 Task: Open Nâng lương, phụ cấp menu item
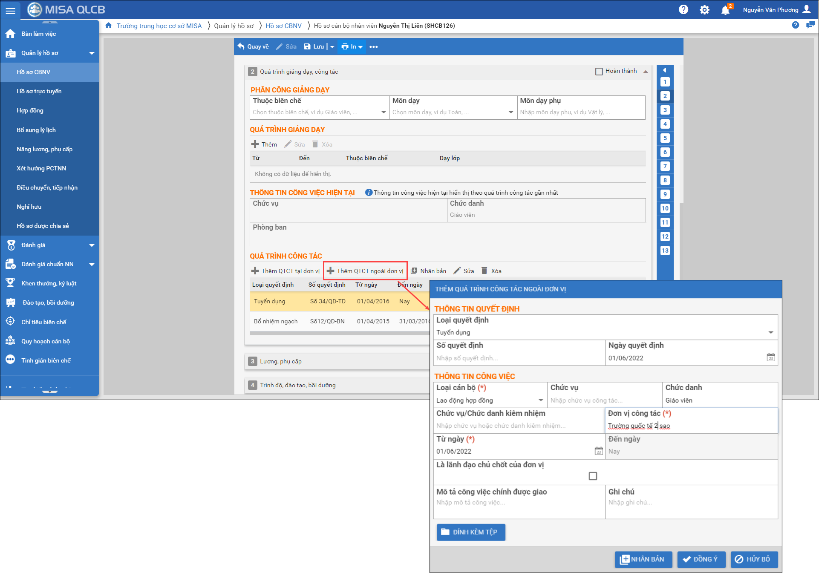(x=44, y=149)
